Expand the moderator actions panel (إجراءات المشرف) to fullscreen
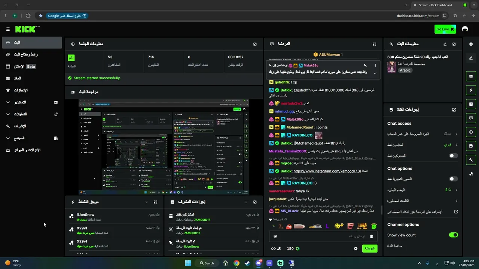479x269 pixels. [x=255, y=202]
